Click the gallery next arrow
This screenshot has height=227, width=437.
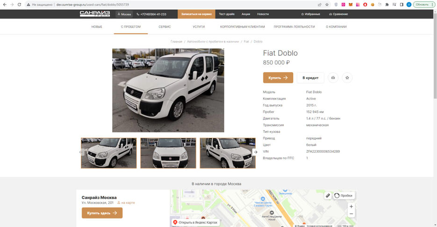255,152
